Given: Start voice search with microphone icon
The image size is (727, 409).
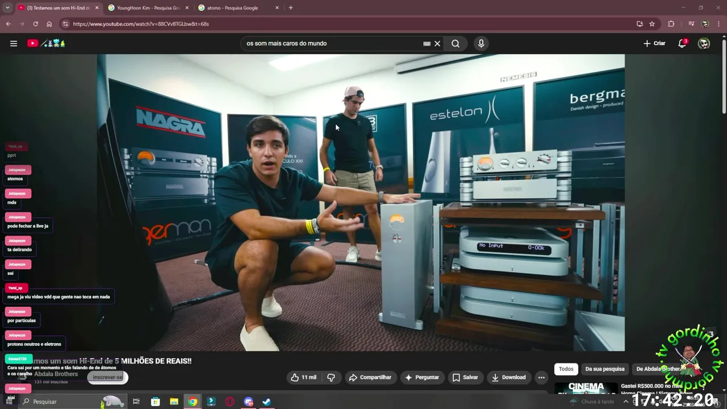Looking at the screenshot, I should 481,43.
